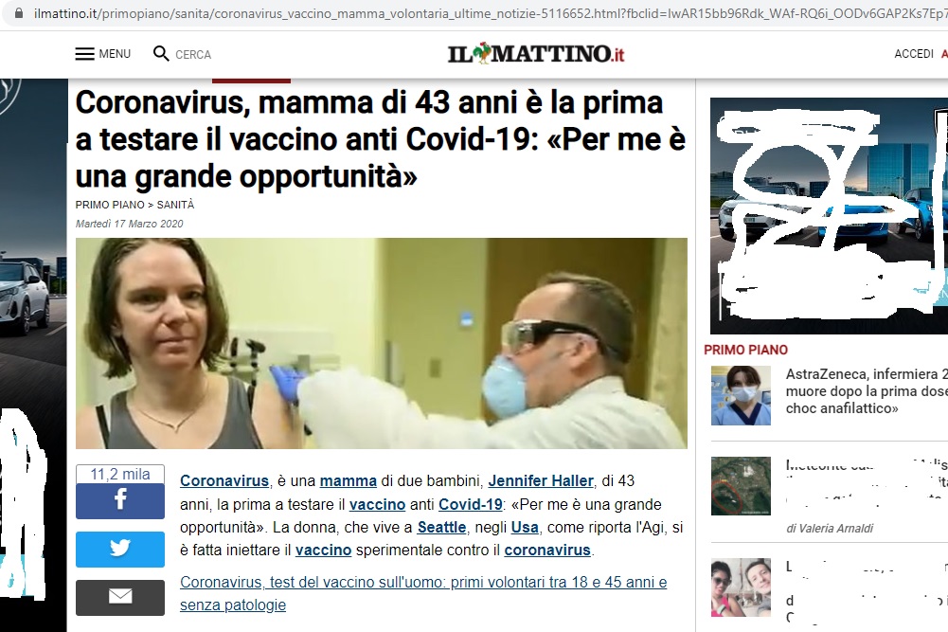Click ACCEDI login link
The height and width of the screenshot is (632, 948).
pos(914,54)
